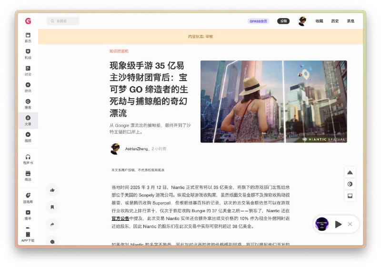
Task: Play audio in the floating mini player
Action: [338, 224]
